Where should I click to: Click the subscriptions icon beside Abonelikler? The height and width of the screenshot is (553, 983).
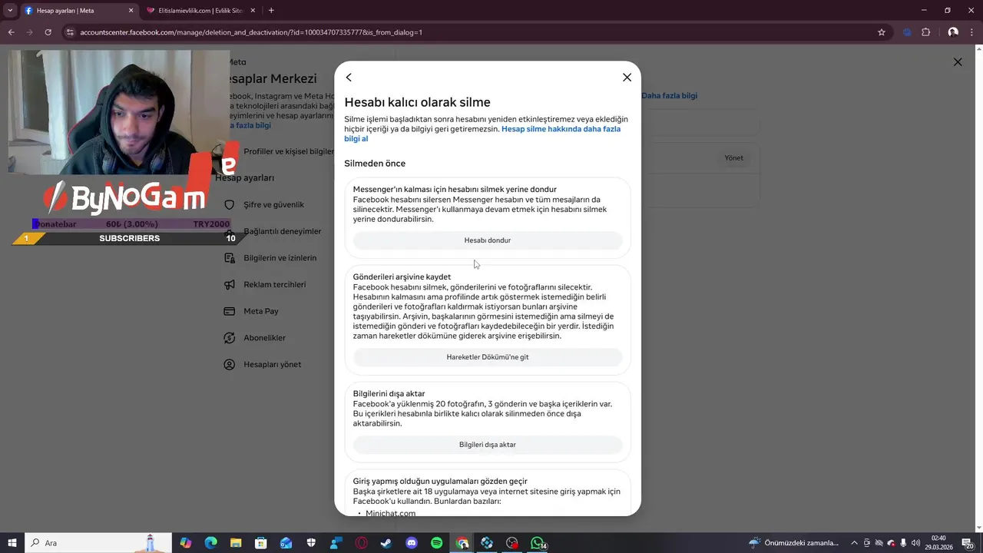(x=229, y=338)
